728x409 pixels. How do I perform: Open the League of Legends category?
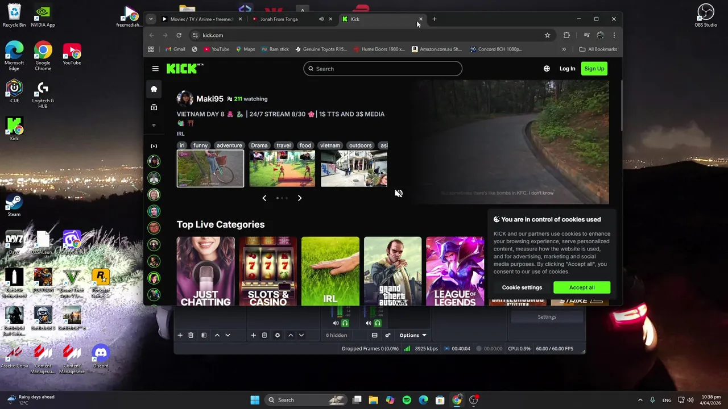[455, 272]
